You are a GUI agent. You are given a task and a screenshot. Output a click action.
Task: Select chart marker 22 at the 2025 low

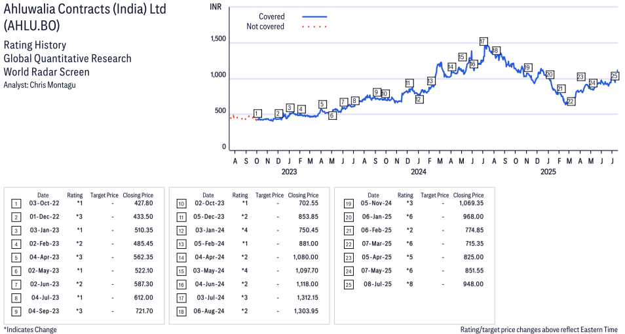tap(571, 102)
